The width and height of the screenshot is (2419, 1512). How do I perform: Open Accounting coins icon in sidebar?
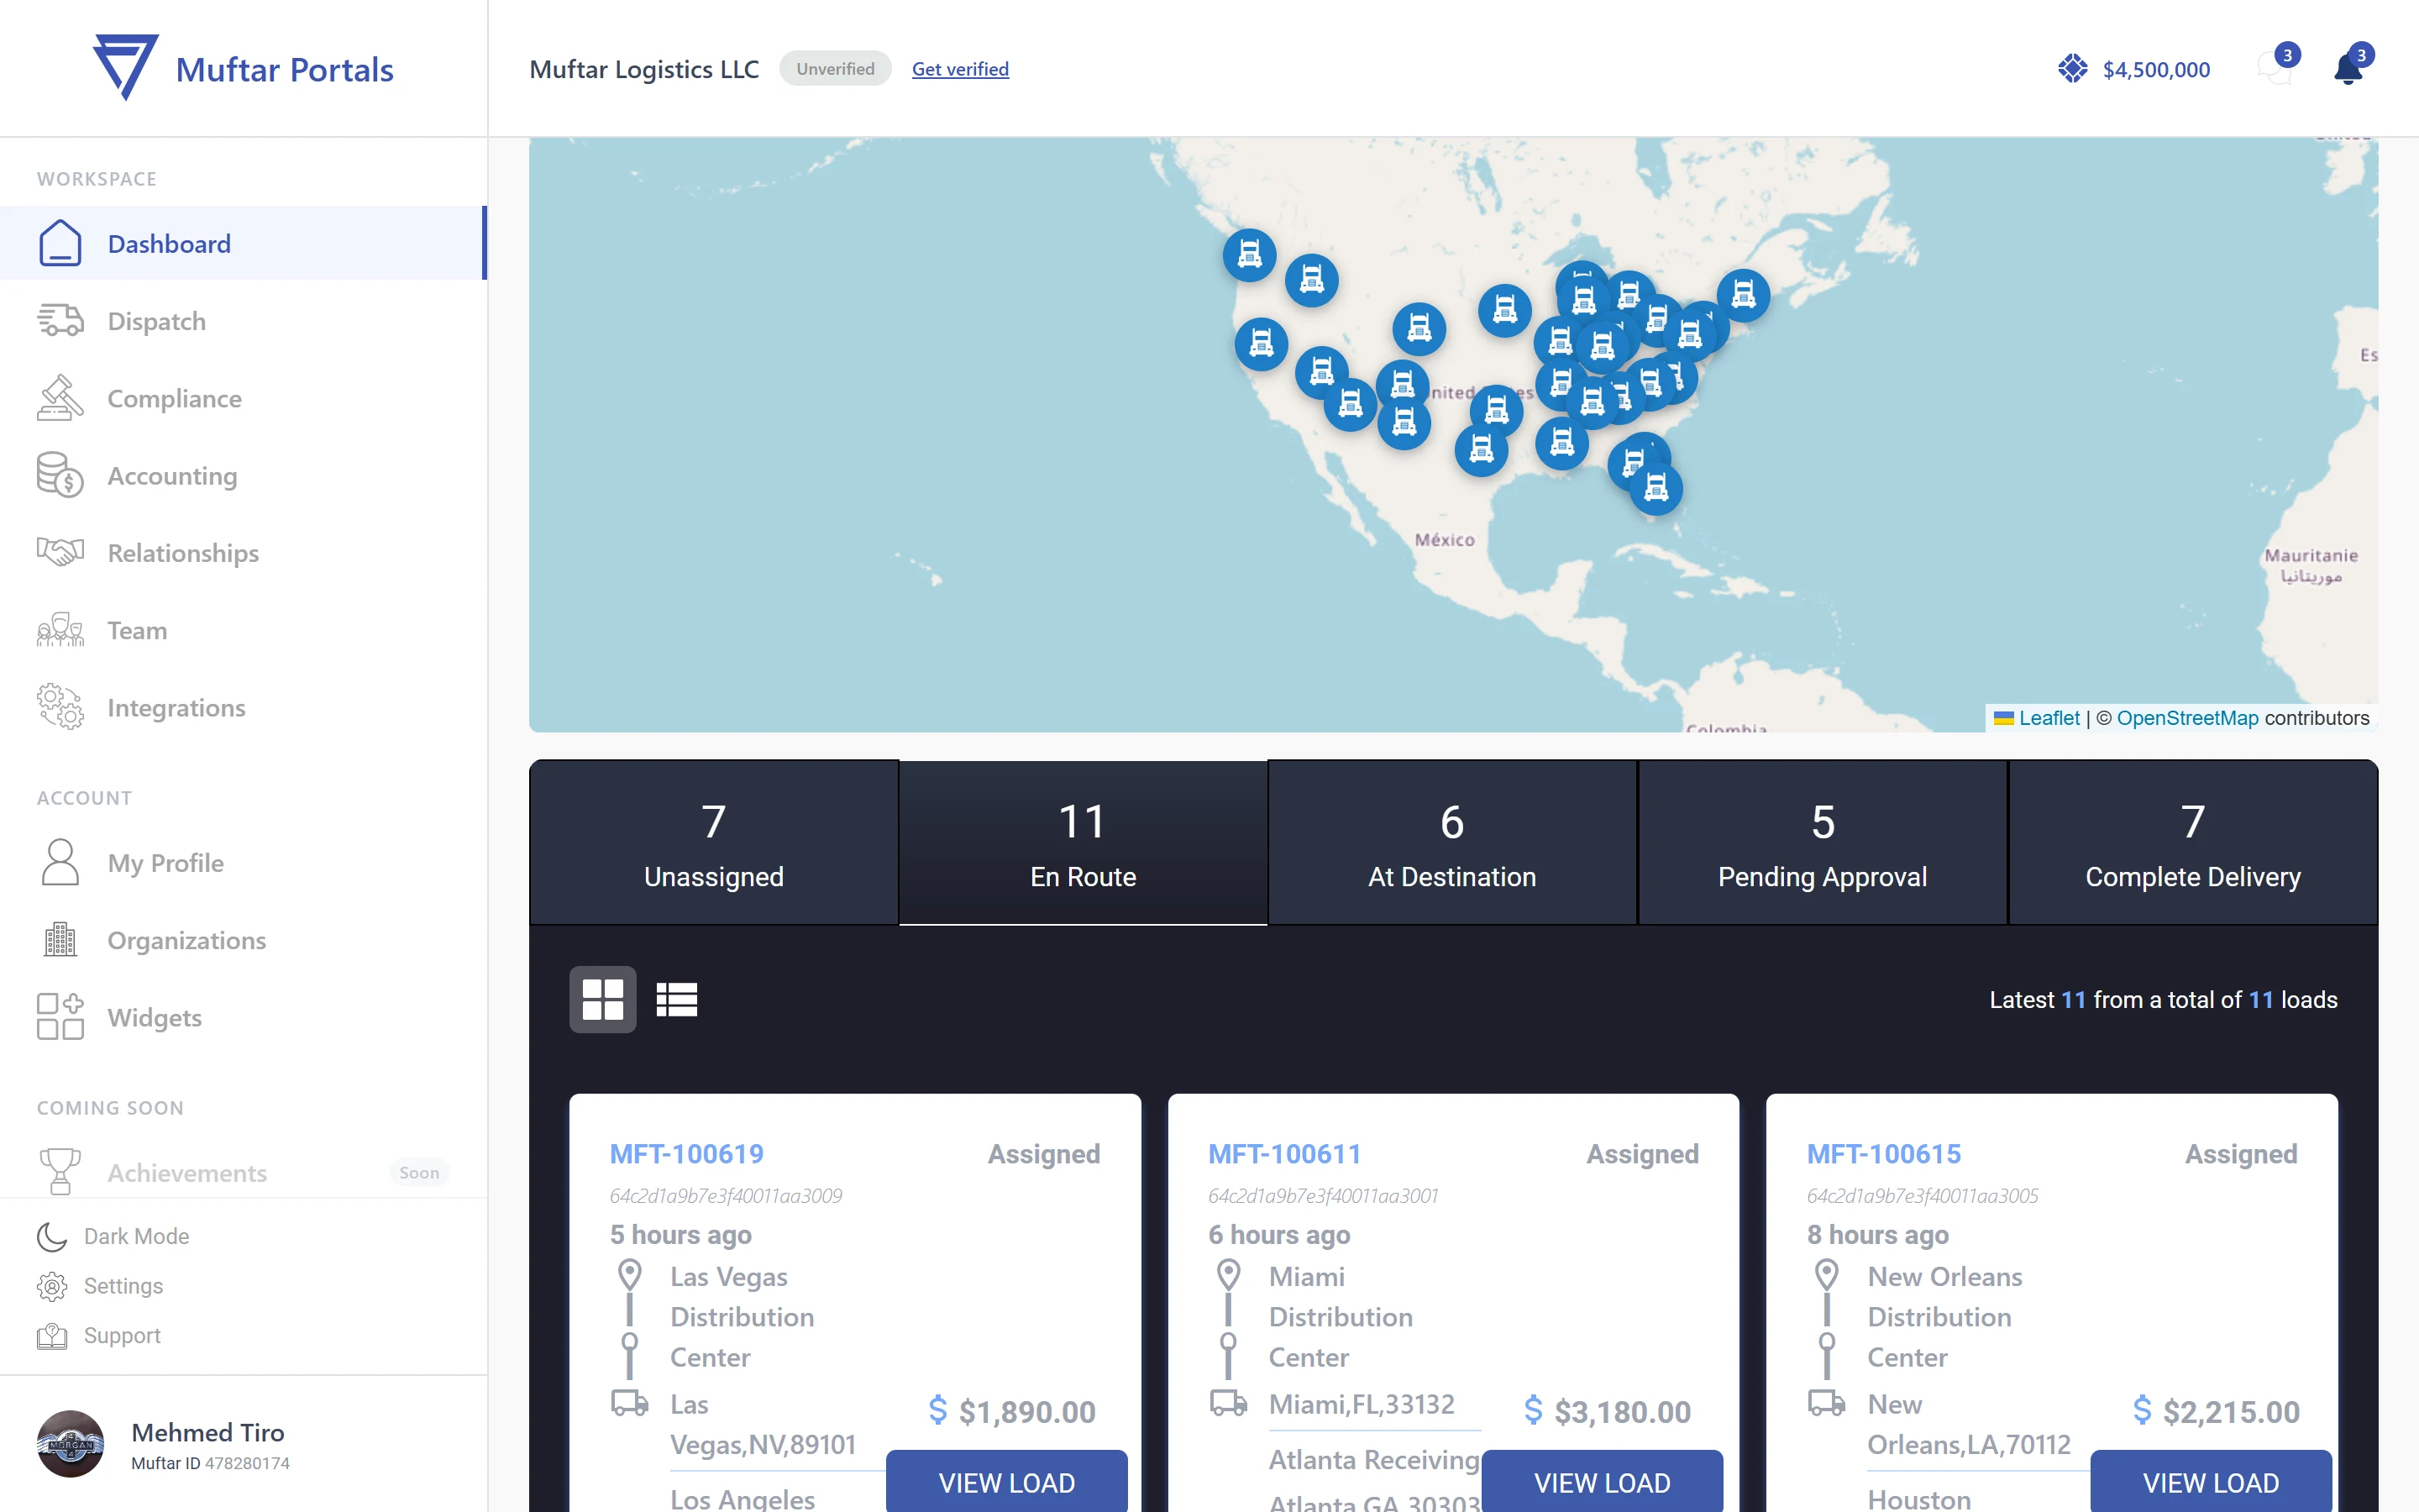[60, 475]
